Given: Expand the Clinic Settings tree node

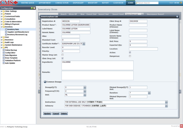Looking at the screenshot, I should 1,11.
